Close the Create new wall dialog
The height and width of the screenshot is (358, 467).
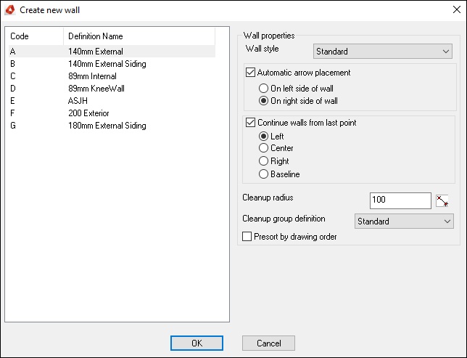[x=457, y=9]
